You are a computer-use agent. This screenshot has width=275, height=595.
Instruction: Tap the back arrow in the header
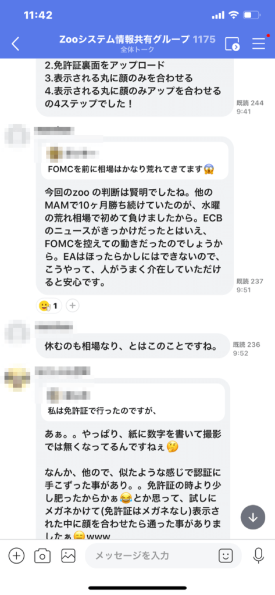15,44
